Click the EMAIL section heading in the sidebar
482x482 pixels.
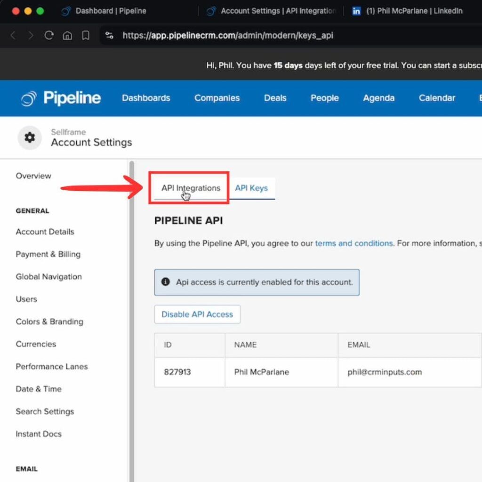26,469
